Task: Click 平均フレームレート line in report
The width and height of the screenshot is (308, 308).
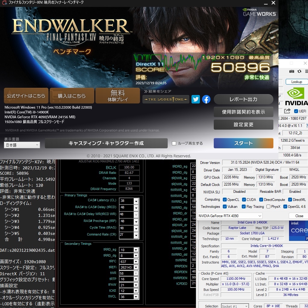Action: (x=27, y=179)
